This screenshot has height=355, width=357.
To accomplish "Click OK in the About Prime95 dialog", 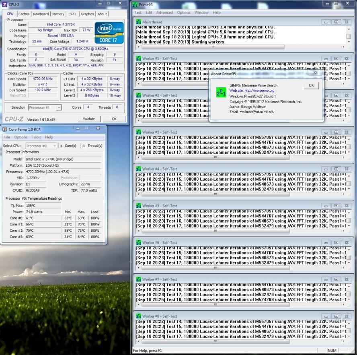I will coord(311,85).
